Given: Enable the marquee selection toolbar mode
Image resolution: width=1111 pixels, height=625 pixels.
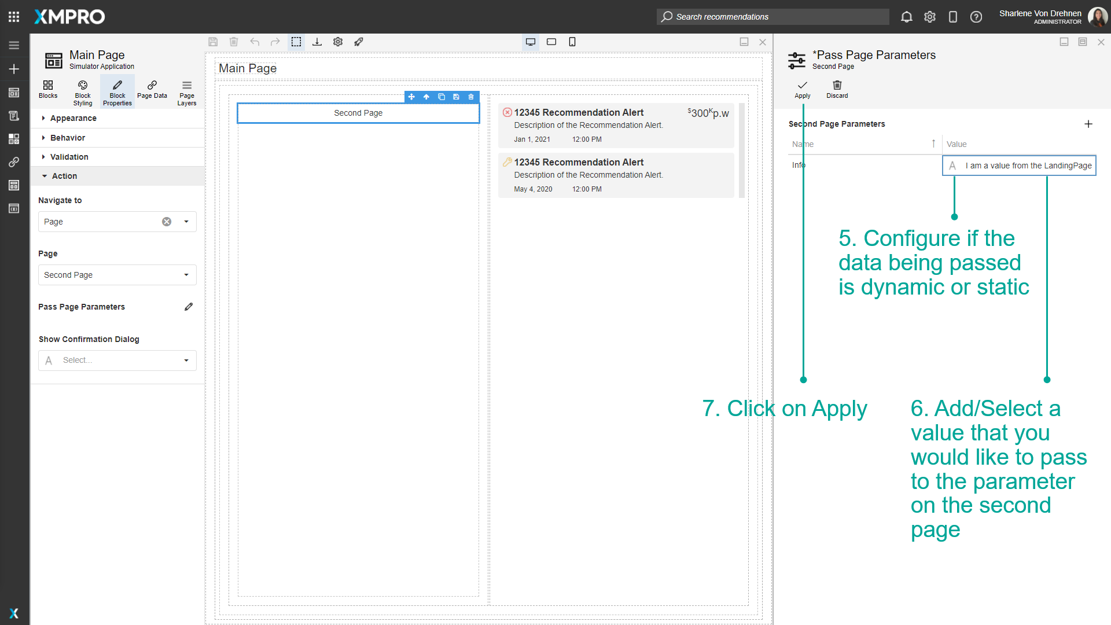Looking at the screenshot, I should (296, 42).
